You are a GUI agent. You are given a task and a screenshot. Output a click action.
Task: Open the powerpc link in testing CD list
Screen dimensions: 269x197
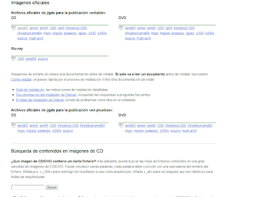44,131
